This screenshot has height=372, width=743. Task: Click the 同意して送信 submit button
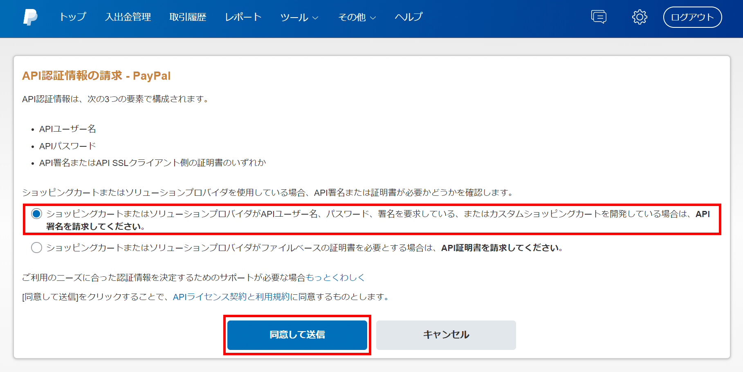(297, 334)
